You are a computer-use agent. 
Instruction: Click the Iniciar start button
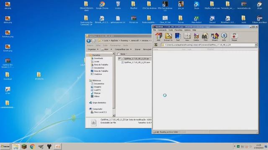click(5, 146)
